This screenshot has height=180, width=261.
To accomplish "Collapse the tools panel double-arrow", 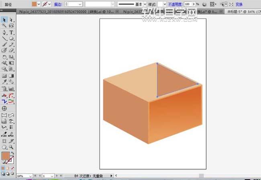I will pos(2,10).
